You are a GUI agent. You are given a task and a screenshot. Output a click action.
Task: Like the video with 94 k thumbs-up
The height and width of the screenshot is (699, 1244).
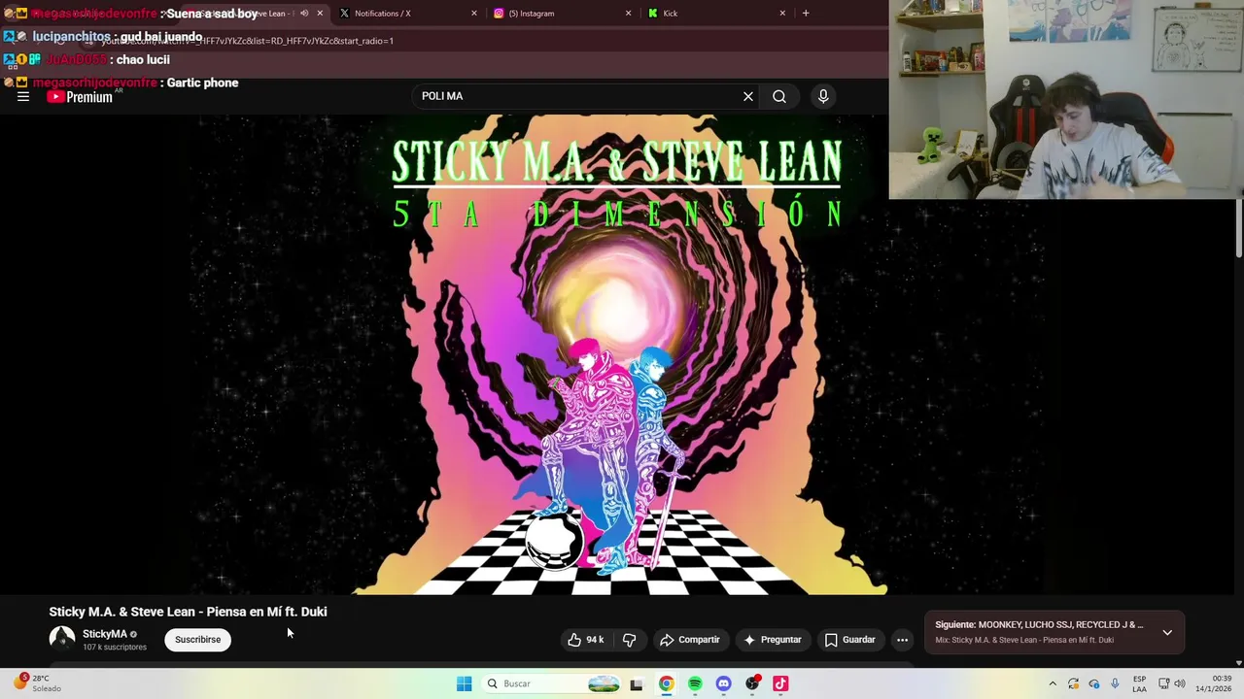586,640
